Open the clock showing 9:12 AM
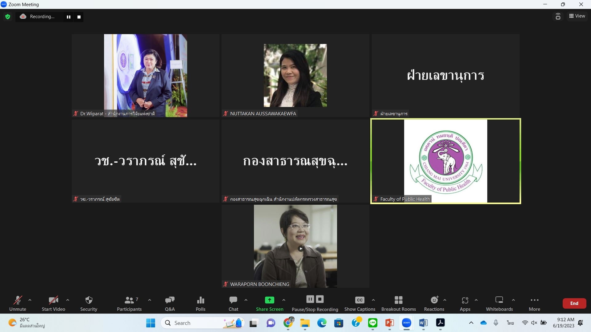This screenshot has width=591, height=332. pos(564,323)
